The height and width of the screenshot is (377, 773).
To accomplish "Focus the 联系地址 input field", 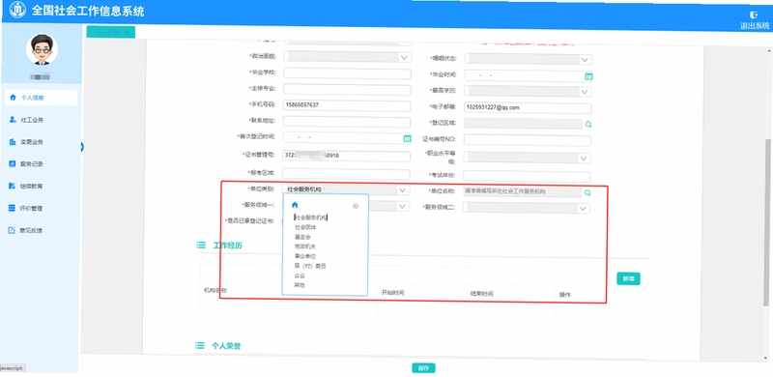I will (x=347, y=123).
